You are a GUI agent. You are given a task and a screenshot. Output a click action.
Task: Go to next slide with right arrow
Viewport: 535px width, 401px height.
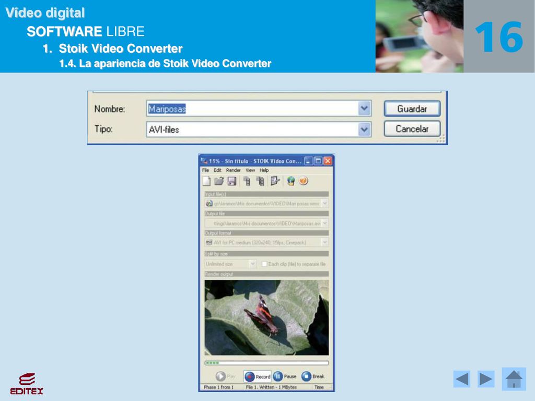486,379
